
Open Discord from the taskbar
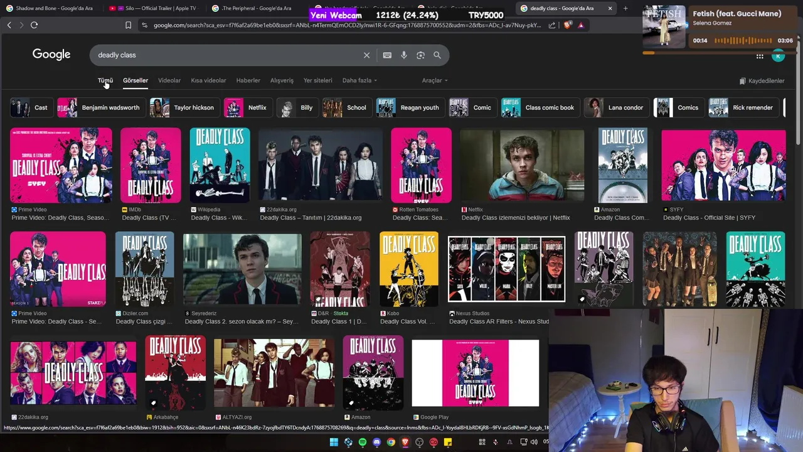[376, 443]
